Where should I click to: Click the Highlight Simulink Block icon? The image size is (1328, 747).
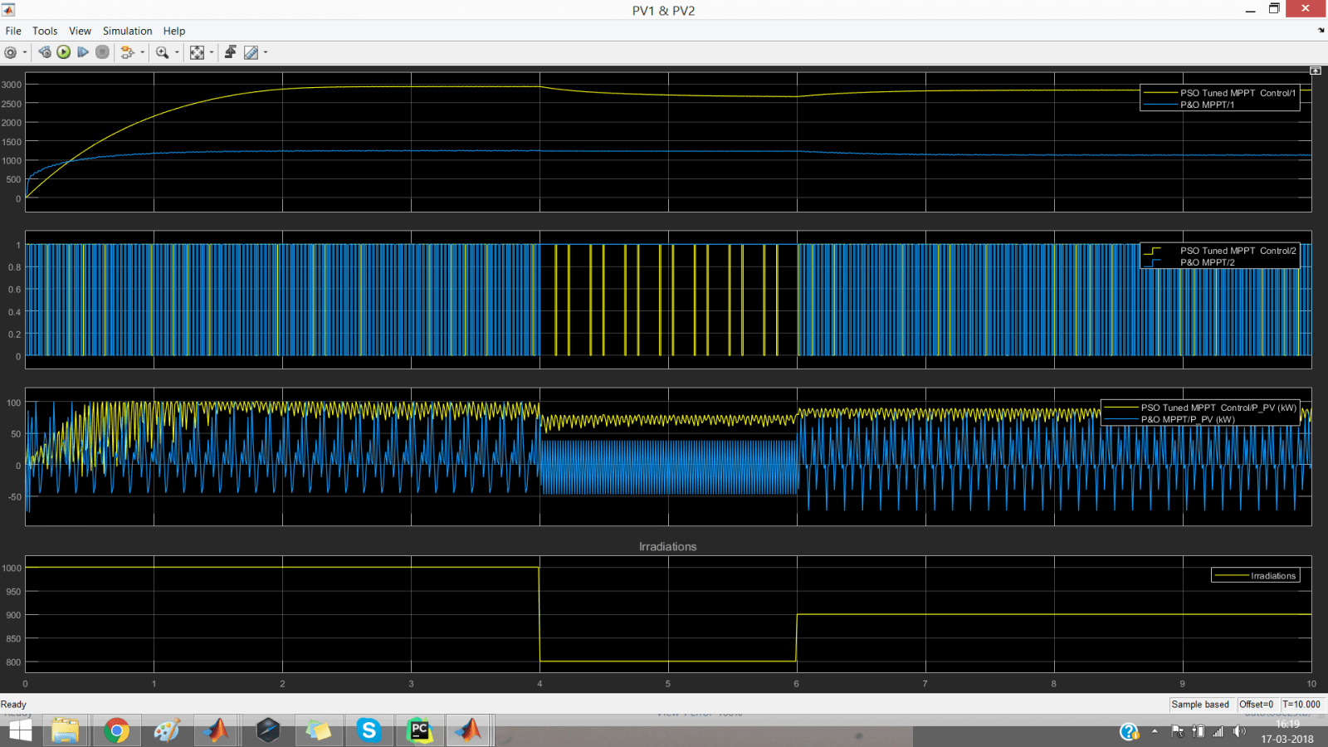pyautogui.click(x=127, y=52)
